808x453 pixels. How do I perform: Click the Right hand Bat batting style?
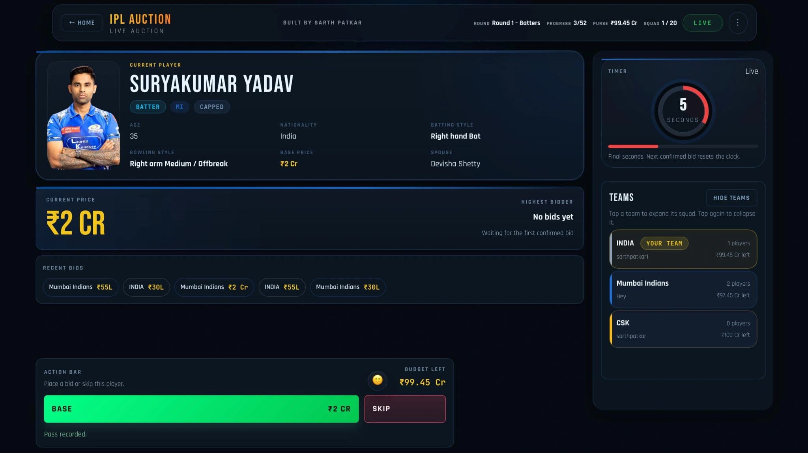[455, 136]
